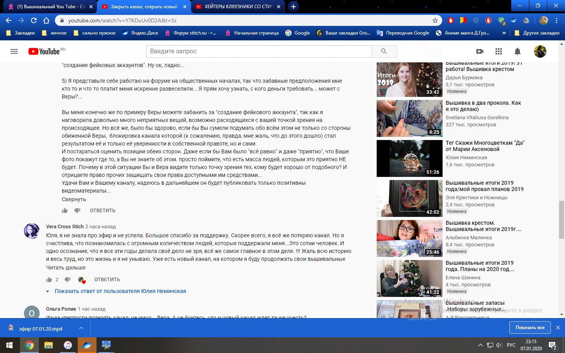This screenshot has width=565, height=353.
Task: Expand comment with Читать дальше
Action: coord(66,267)
